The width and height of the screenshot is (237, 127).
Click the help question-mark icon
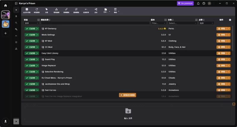pos(204,3)
